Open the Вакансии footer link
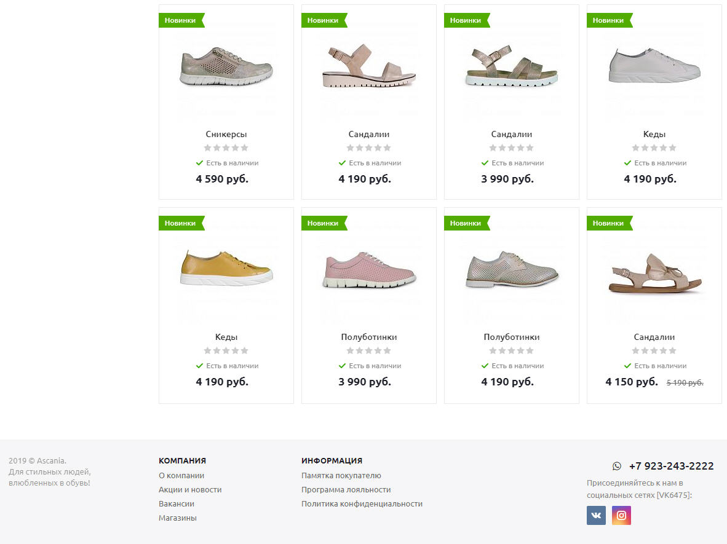Image resolution: width=727 pixels, height=544 pixels. (176, 503)
